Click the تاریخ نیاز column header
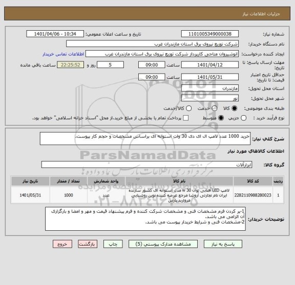295x285 pixels. (x=30, y=181)
